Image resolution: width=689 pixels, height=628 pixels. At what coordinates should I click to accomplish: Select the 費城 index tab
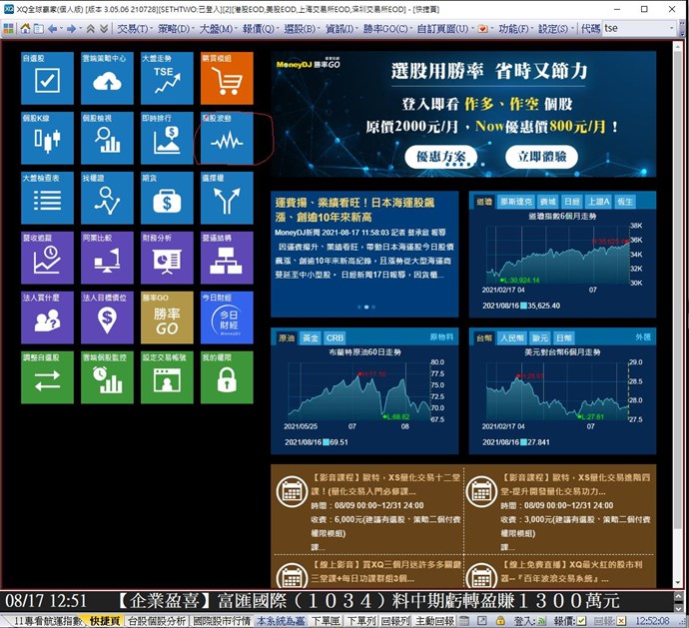point(547,202)
